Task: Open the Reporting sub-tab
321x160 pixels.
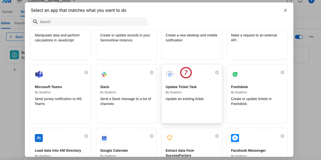Action: tap(20, 23)
